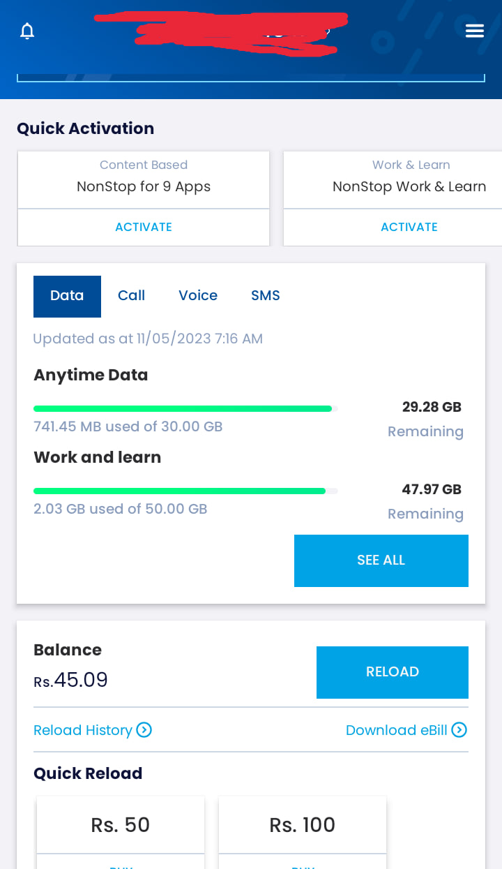Tap the arrow icon beside Reload History

point(144,730)
